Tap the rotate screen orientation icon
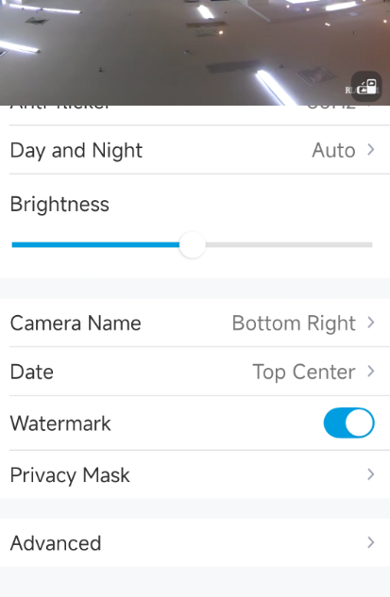 point(366,86)
